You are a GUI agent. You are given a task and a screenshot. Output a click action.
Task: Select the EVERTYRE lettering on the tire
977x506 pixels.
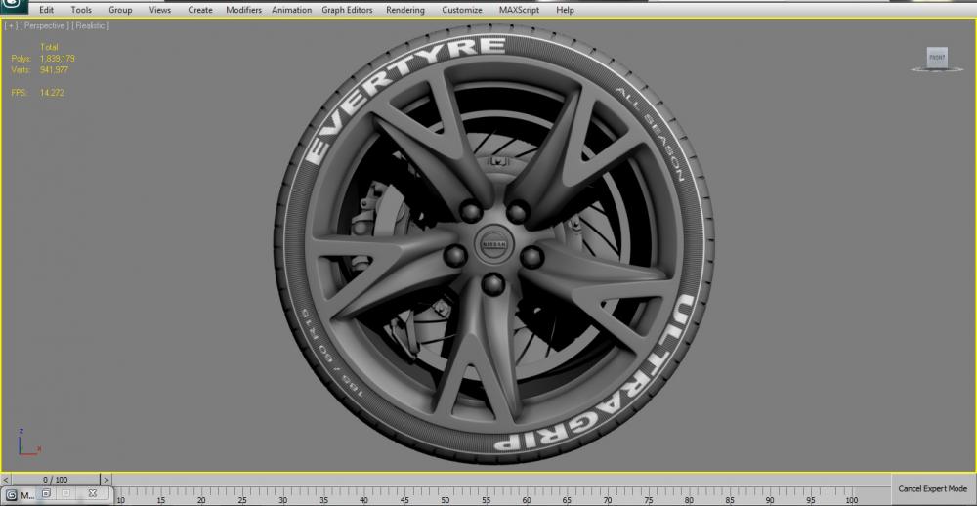click(405, 100)
